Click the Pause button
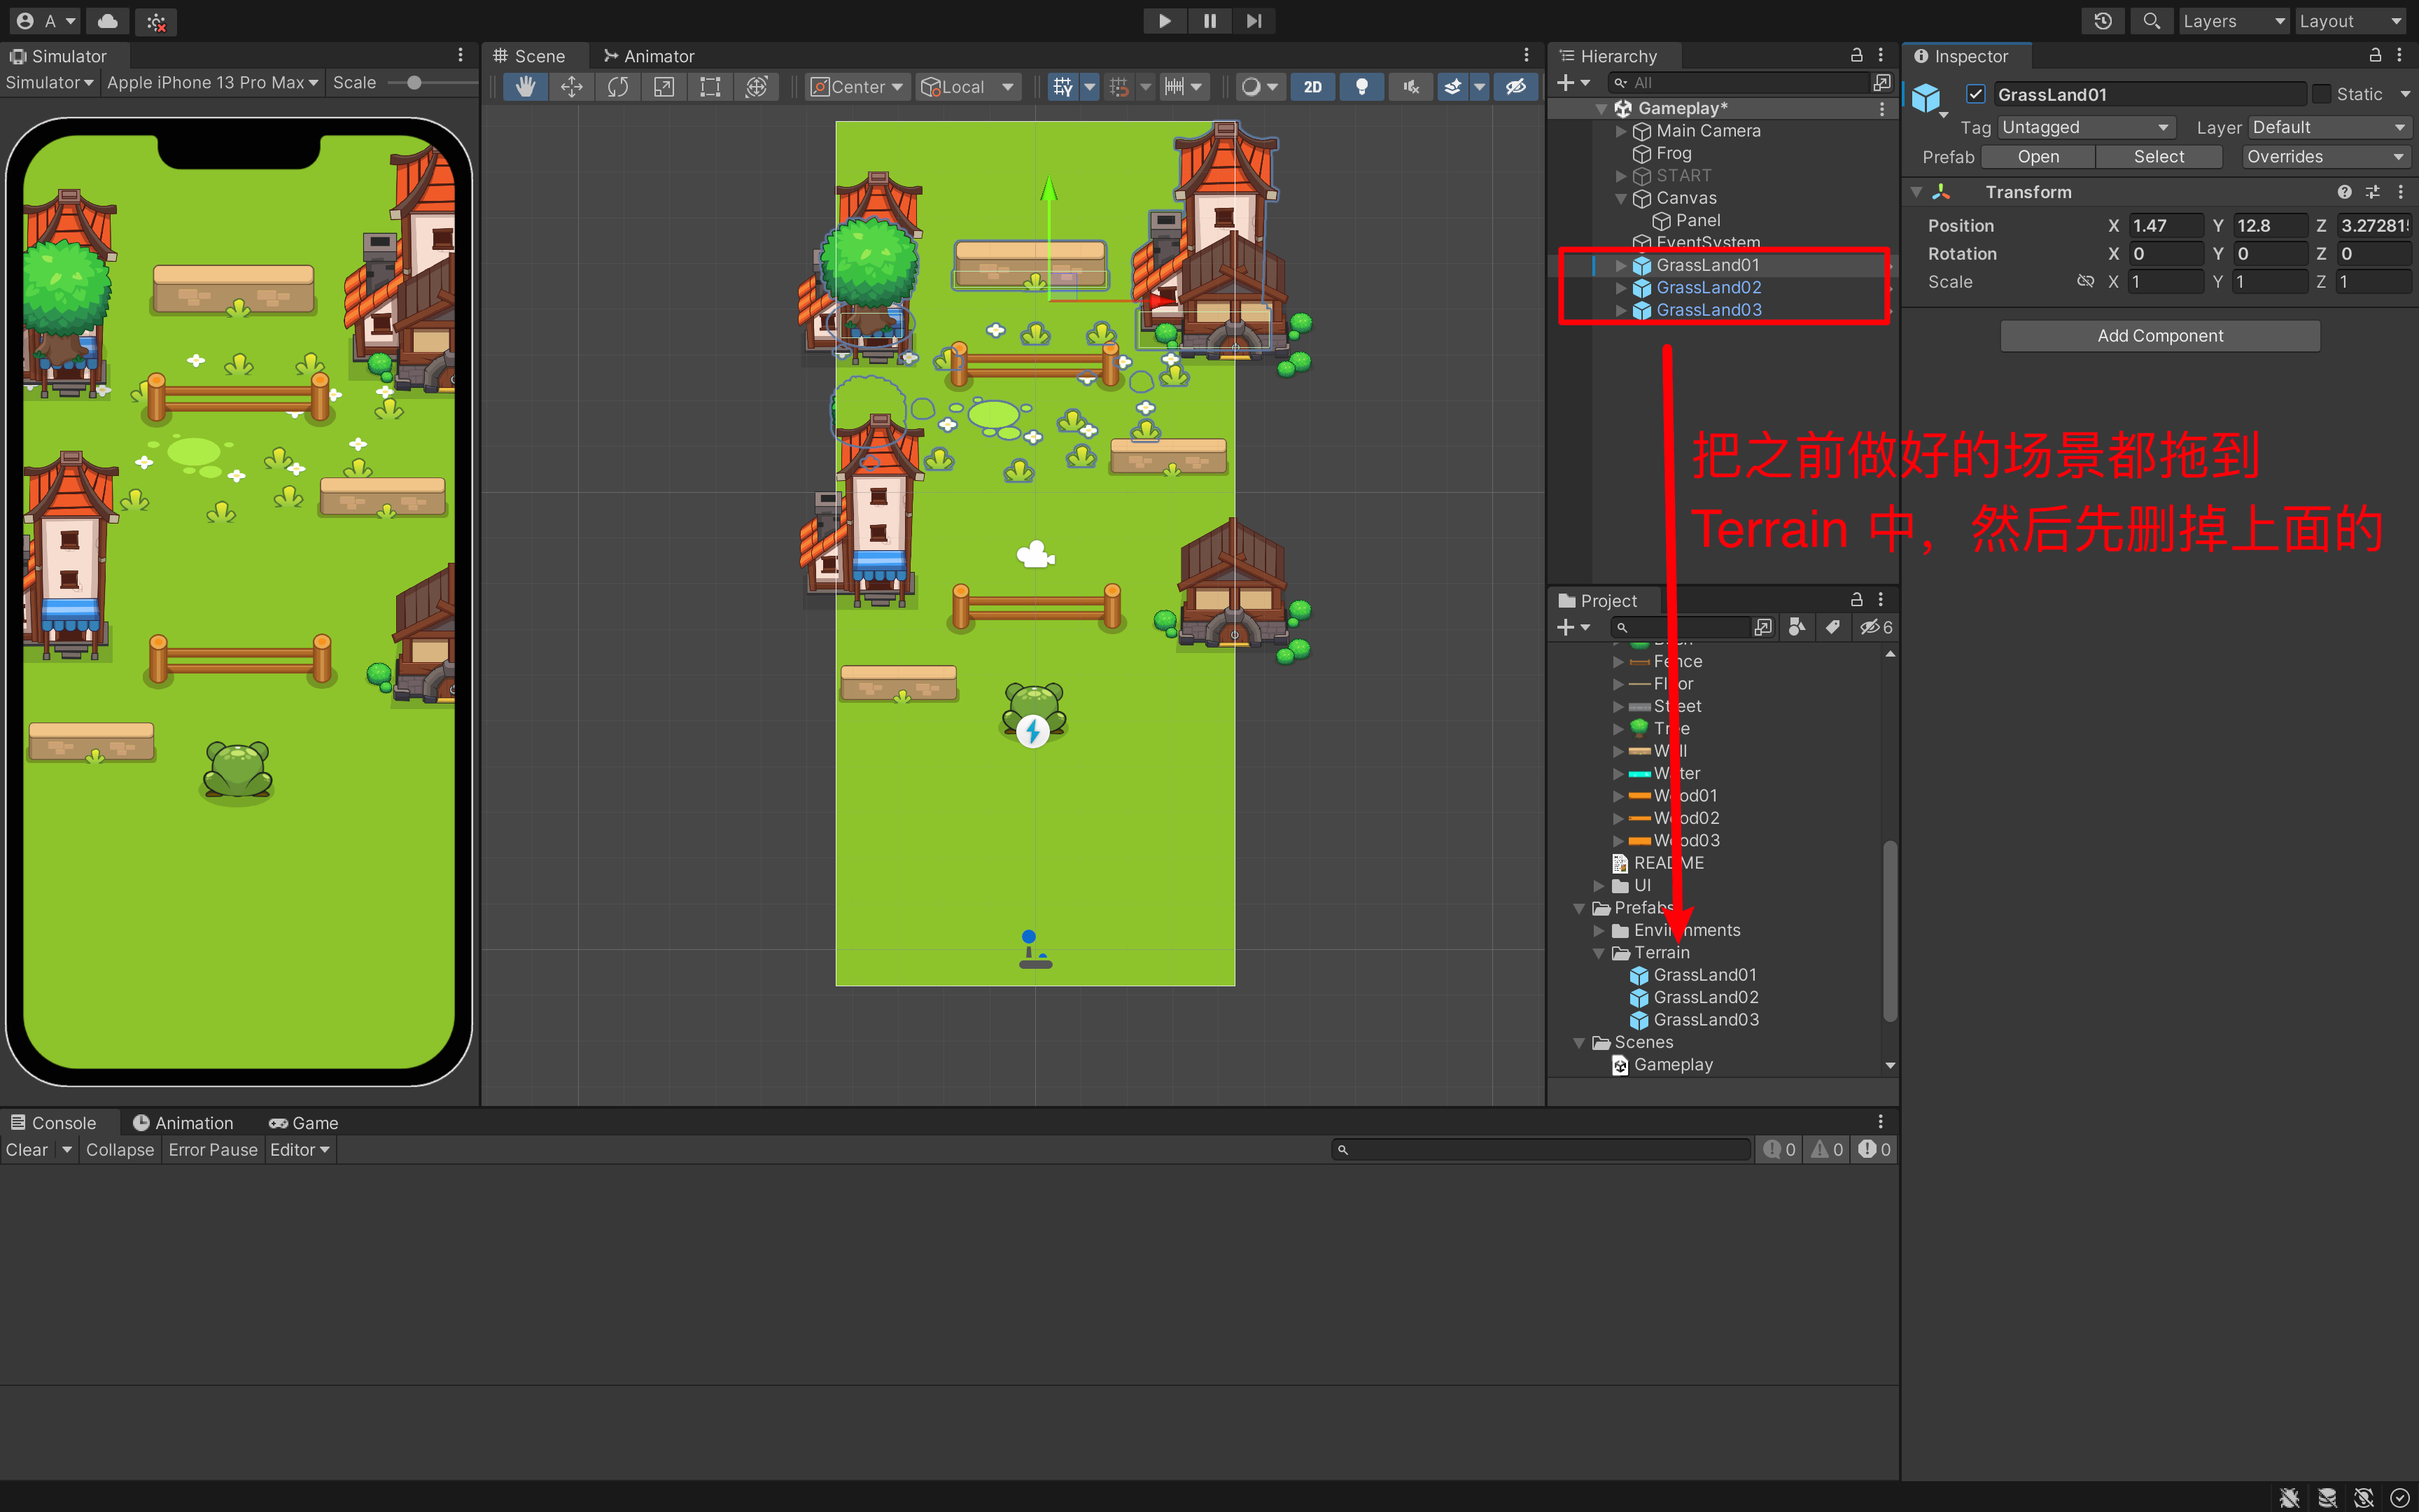2419x1512 pixels. pyautogui.click(x=1209, y=21)
